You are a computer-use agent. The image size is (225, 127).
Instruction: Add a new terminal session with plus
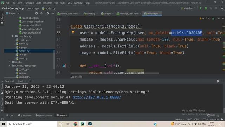pyautogui.click(x=31, y=81)
